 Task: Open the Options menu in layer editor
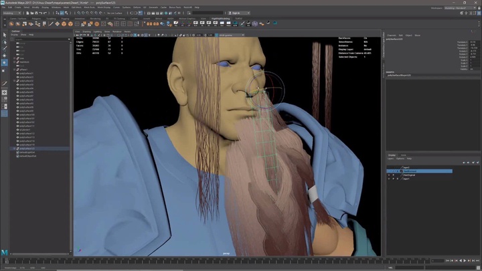(400, 159)
